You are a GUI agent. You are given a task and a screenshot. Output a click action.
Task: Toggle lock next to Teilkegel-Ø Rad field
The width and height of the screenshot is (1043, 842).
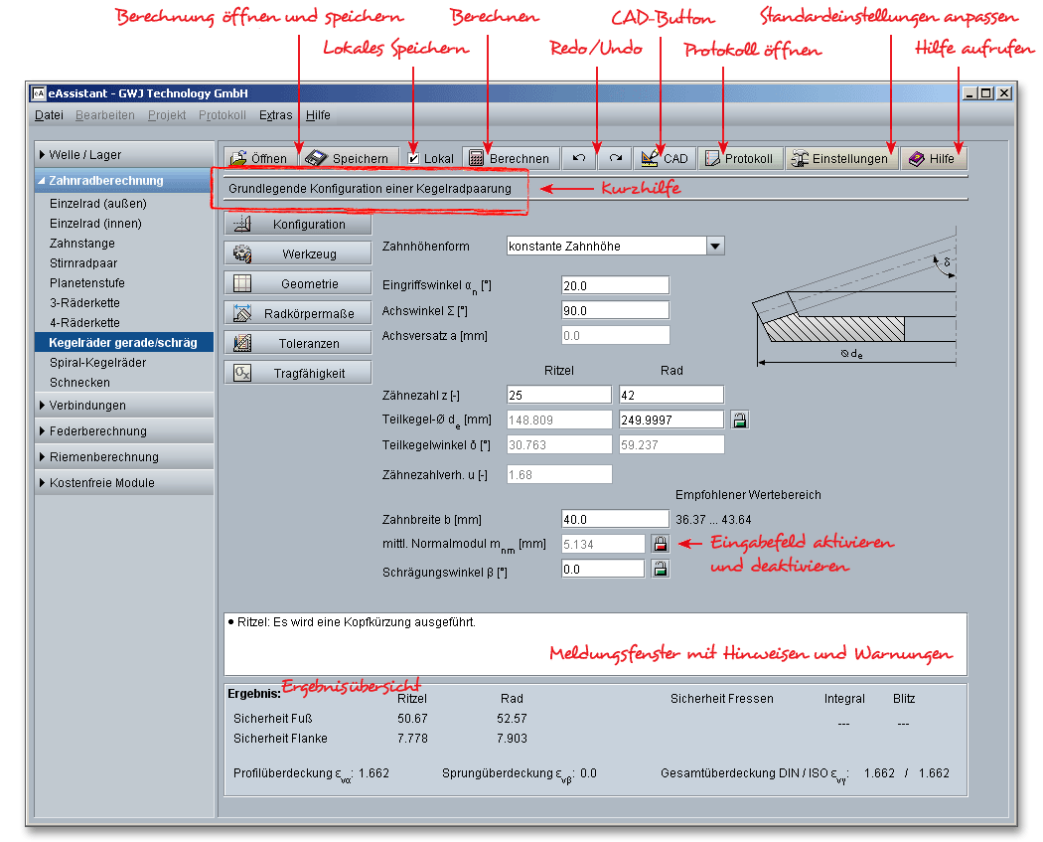[x=739, y=421]
